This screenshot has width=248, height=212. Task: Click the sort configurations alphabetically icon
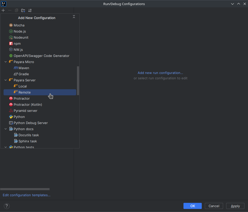tap(30, 10)
